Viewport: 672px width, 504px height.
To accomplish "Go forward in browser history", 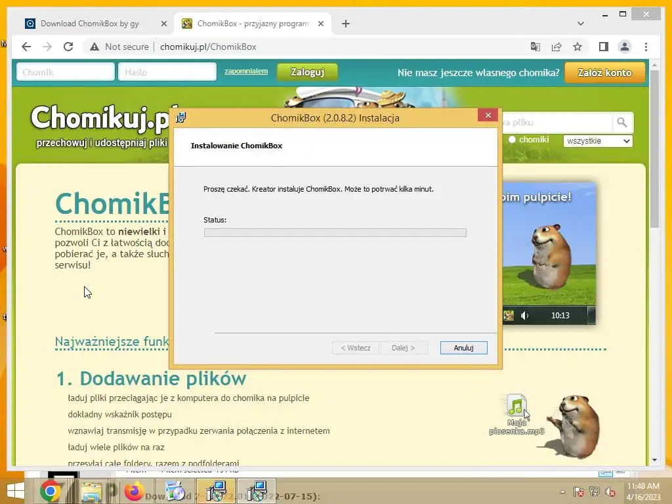I will tap(47, 47).
